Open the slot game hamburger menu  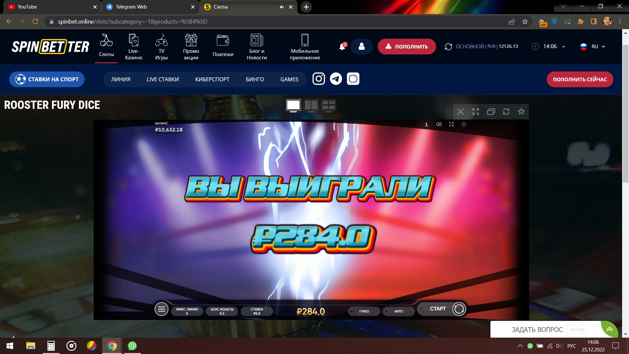coord(161,309)
